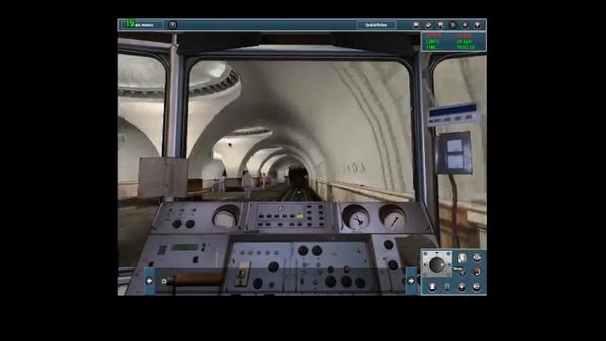606x341 pixels.
Task: Click the time readout in the info panel
Action: (466, 47)
